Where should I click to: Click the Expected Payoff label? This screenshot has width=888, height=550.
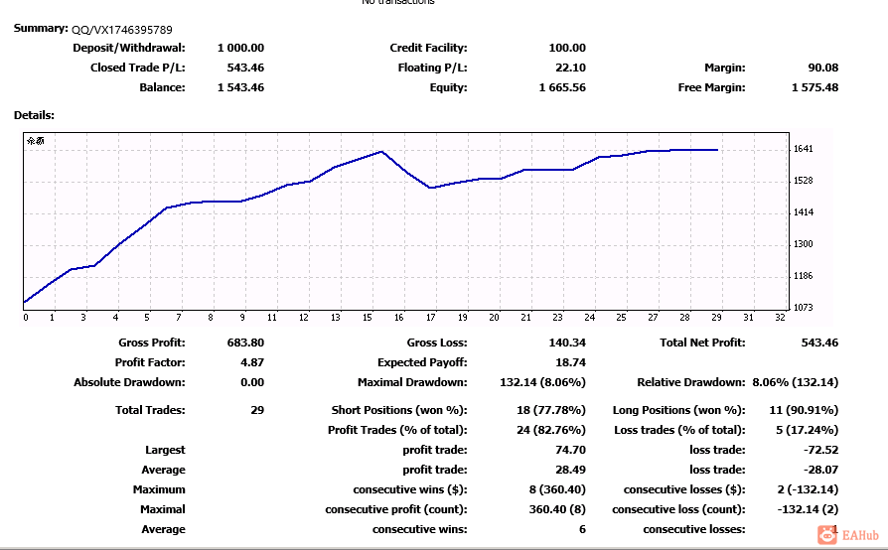422,362
